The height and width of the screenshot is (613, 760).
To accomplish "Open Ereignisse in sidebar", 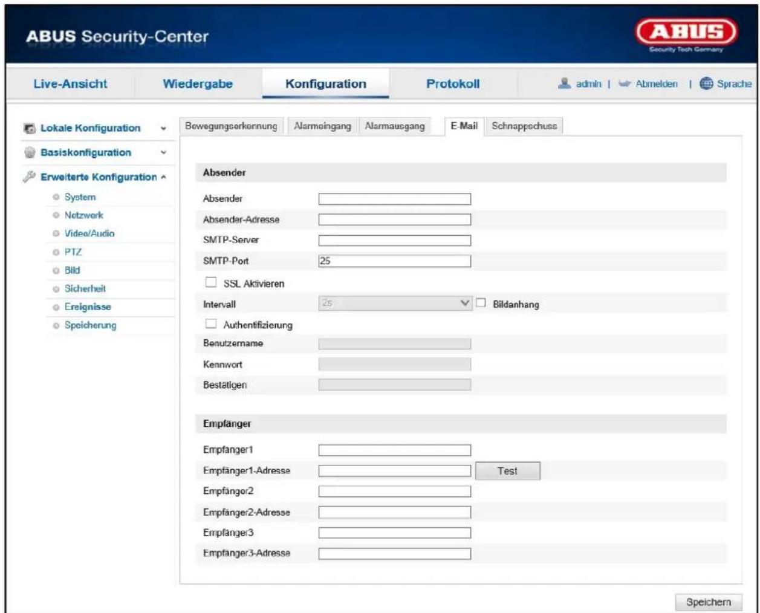I will [x=88, y=307].
